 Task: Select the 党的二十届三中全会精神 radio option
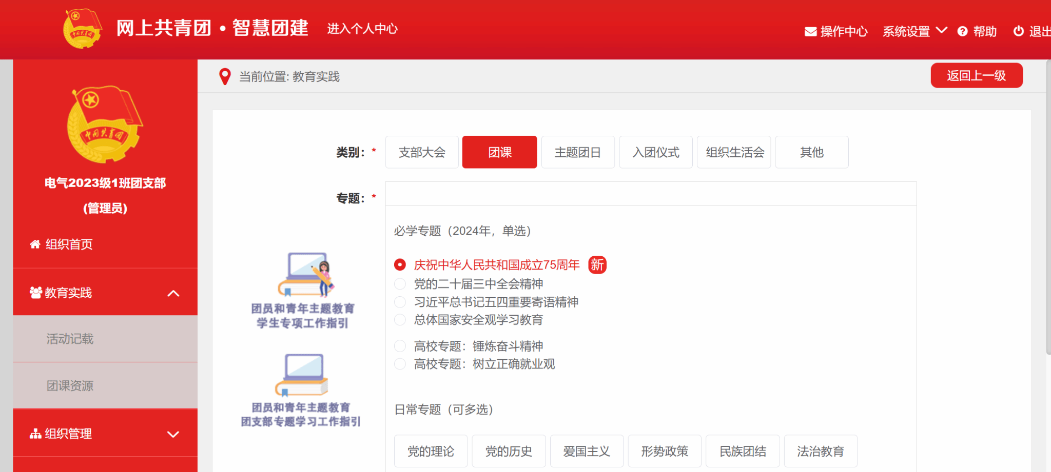pyautogui.click(x=400, y=284)
